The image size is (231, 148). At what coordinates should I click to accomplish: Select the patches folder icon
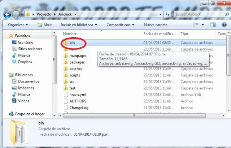66,68
